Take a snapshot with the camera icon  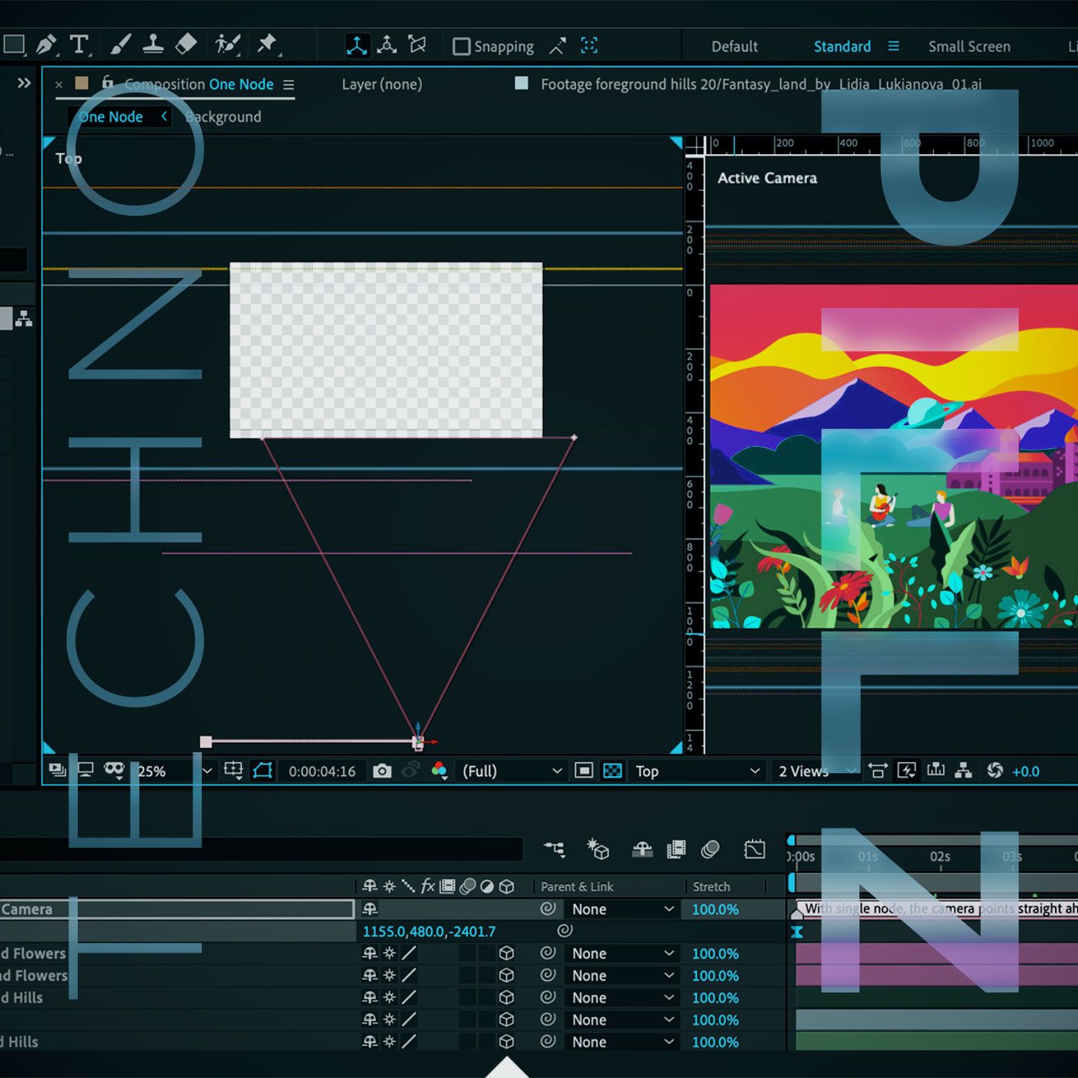(x=382, y=771)
